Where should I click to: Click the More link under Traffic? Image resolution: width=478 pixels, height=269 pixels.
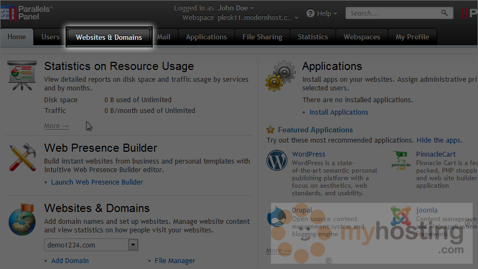click(x=56, y=126)
